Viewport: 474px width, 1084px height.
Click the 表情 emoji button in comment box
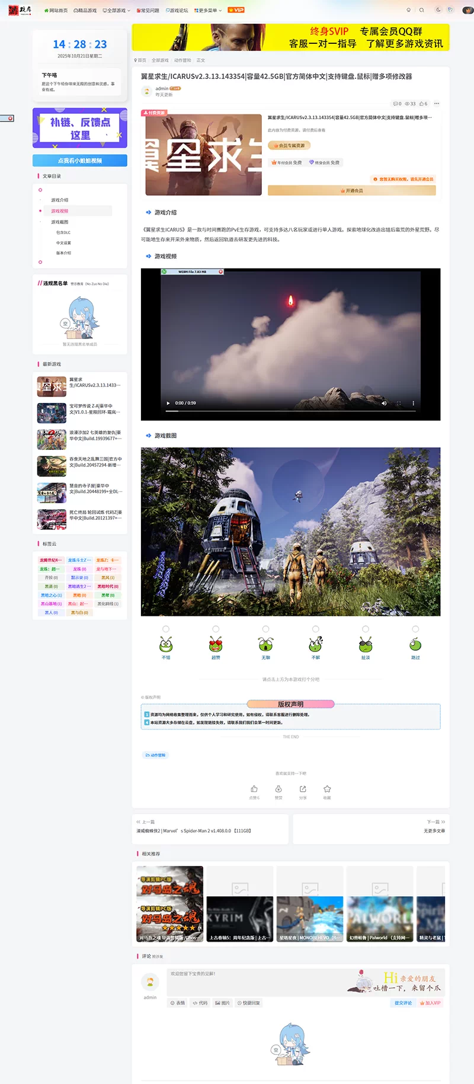coord(178,1003)
